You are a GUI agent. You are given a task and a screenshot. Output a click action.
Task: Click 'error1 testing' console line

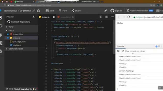(126, 71)
